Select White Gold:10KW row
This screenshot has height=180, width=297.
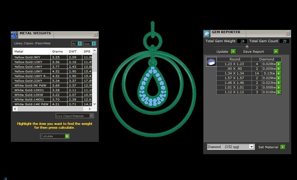tap(52, 95)
